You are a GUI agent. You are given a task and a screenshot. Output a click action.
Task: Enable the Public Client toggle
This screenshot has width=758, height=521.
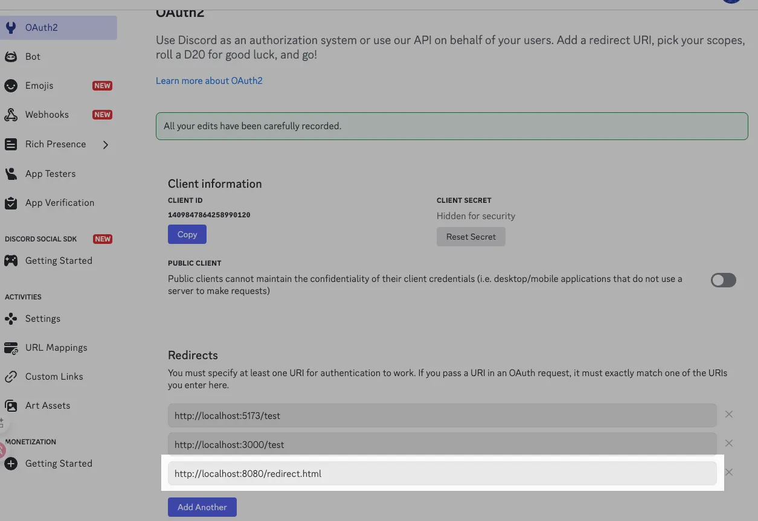(x=723, y=280)
